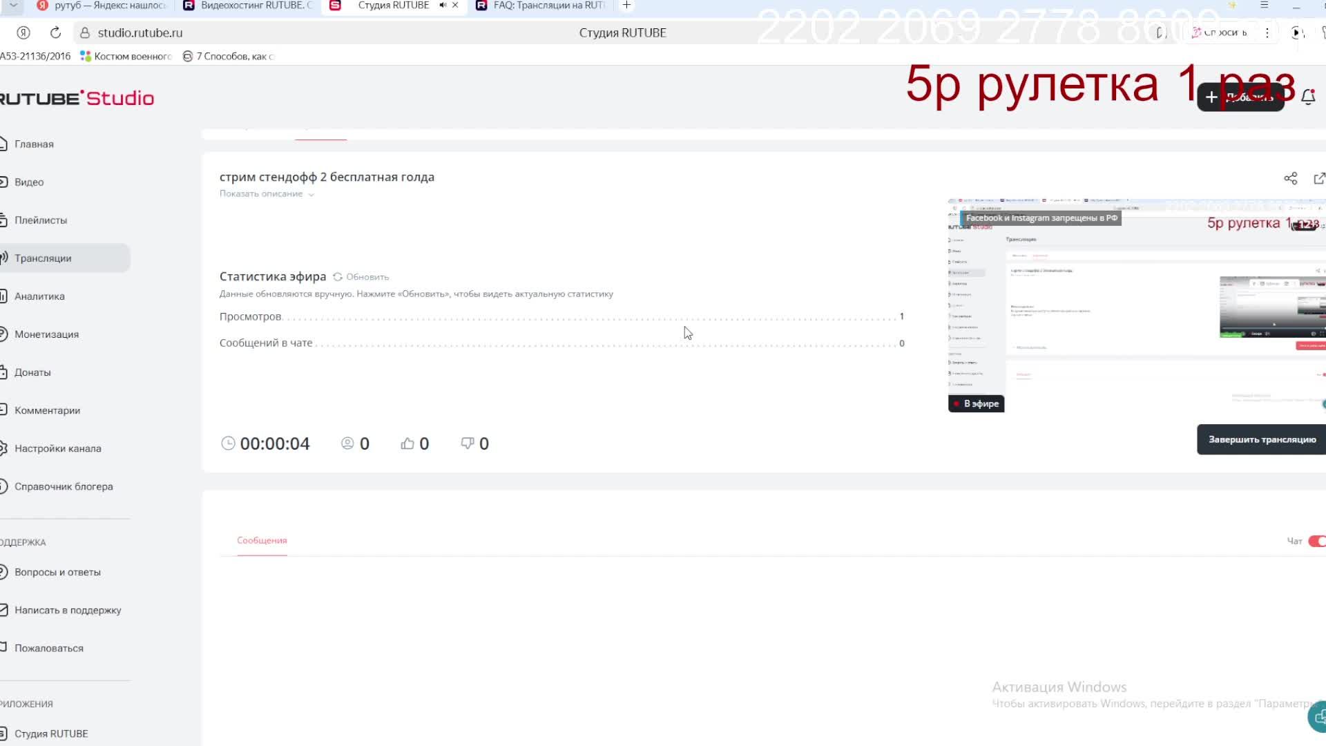1326x746 pixels.
Task: Click the Обновить statistics link
Action: pyautogui.click(x=367, y=277)
